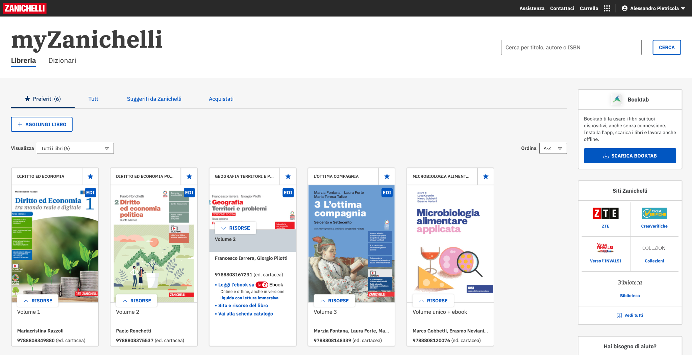Expand Risorse for Microbiologia alimentare applicata
Viewport: 692px width, 355px height.
pos(433,301)
